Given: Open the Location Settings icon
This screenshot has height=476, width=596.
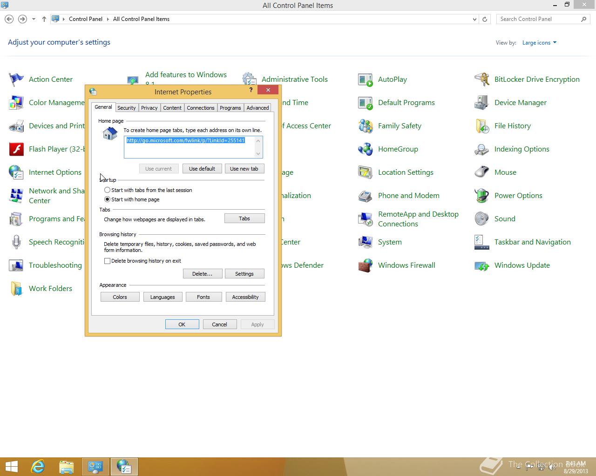Looking at the screenshot, I should [366, 172].
